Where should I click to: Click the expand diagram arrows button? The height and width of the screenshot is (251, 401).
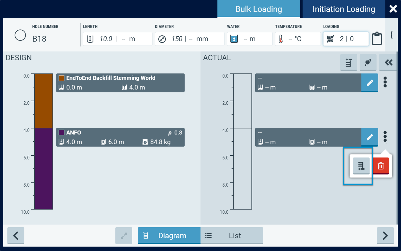point(124,236)
